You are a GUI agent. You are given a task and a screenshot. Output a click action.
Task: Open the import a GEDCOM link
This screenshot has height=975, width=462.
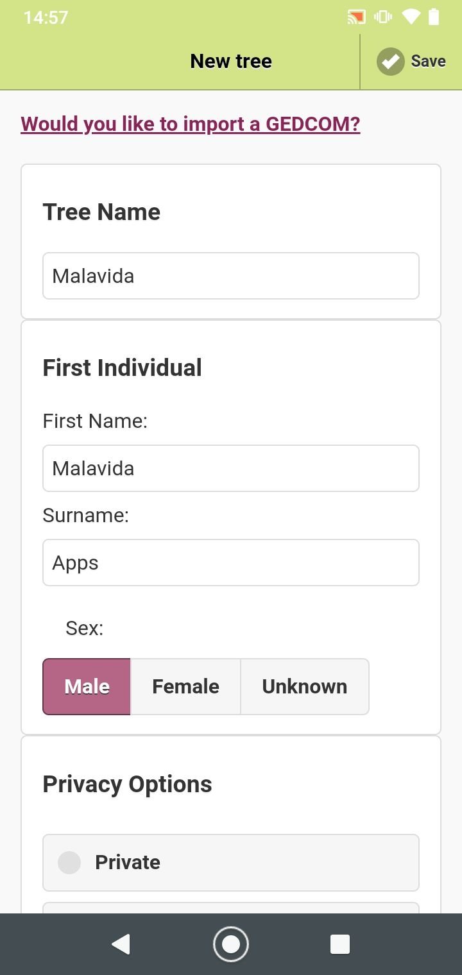[x=191, y=124]
